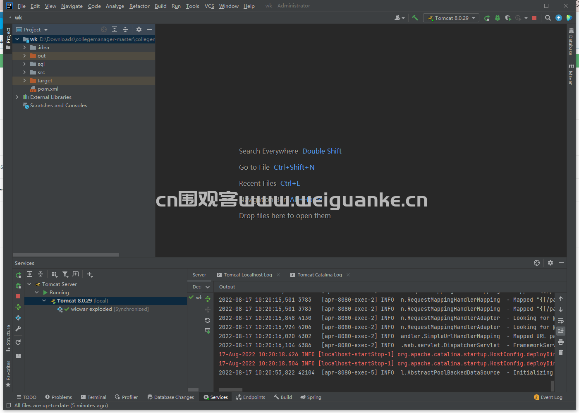
Task: Expand External Libraries node
Action: [x=17, y=97]
